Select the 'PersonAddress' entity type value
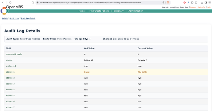The image size is (212, 111). (64, 39)
